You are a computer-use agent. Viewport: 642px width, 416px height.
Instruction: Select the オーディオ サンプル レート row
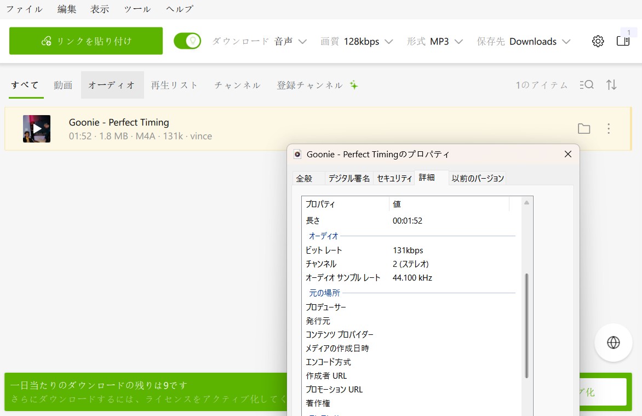pyautogui.click(x=410, y=277)
